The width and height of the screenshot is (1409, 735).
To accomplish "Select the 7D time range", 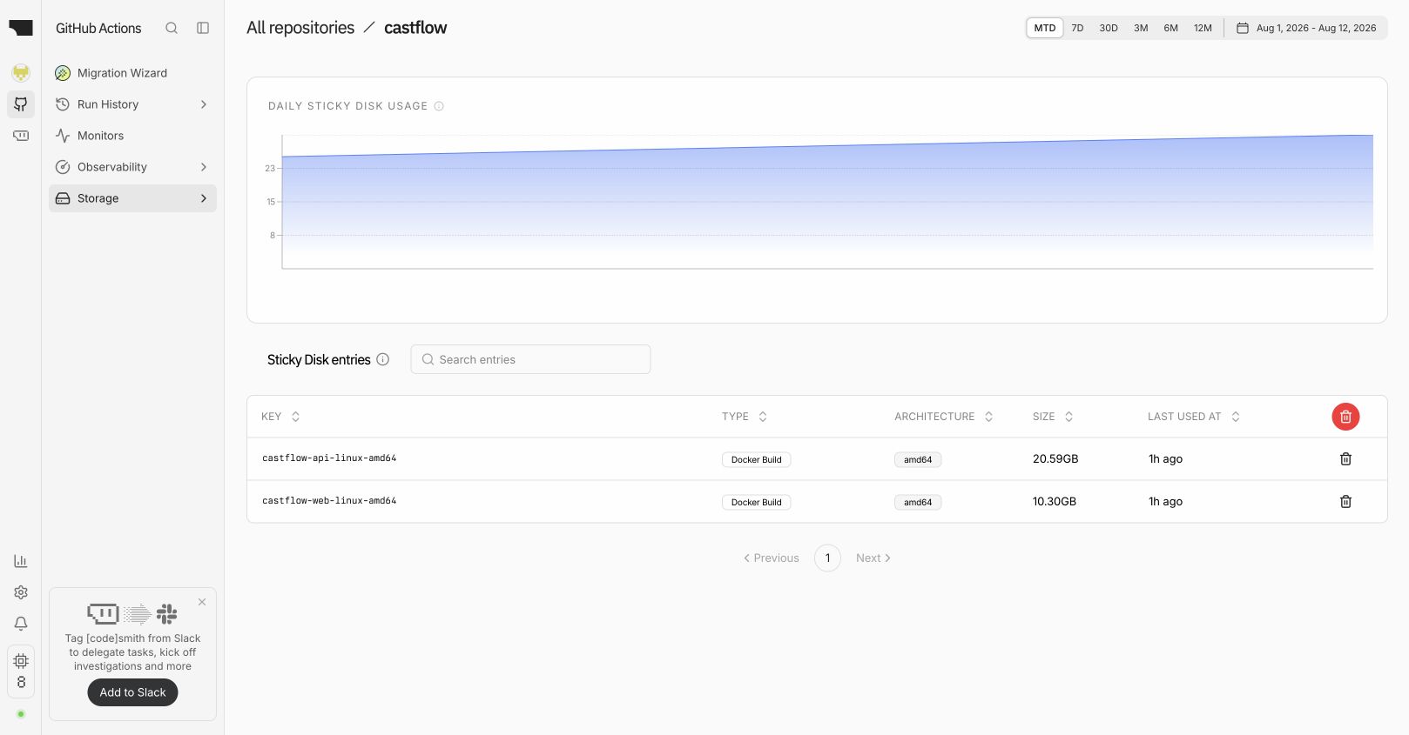I will click(x=1077, y=28).
